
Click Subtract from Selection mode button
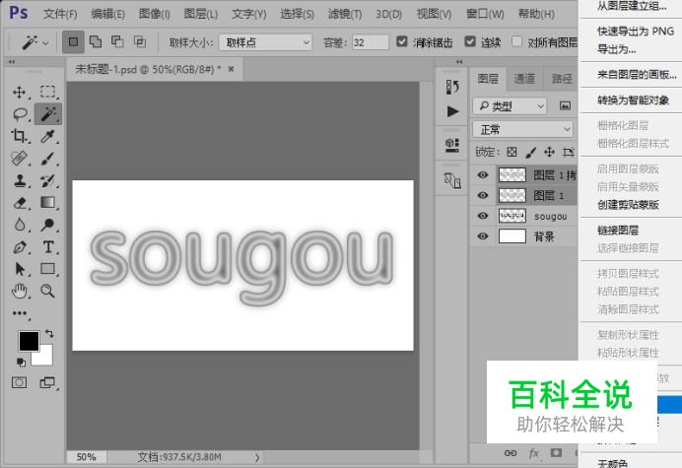[x=117, y=42]
